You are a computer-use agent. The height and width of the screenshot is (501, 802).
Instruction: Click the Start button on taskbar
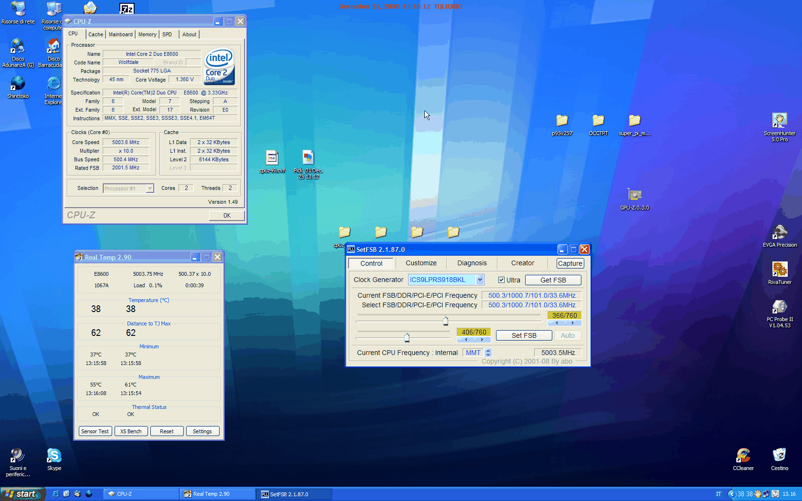click(22, 494)
